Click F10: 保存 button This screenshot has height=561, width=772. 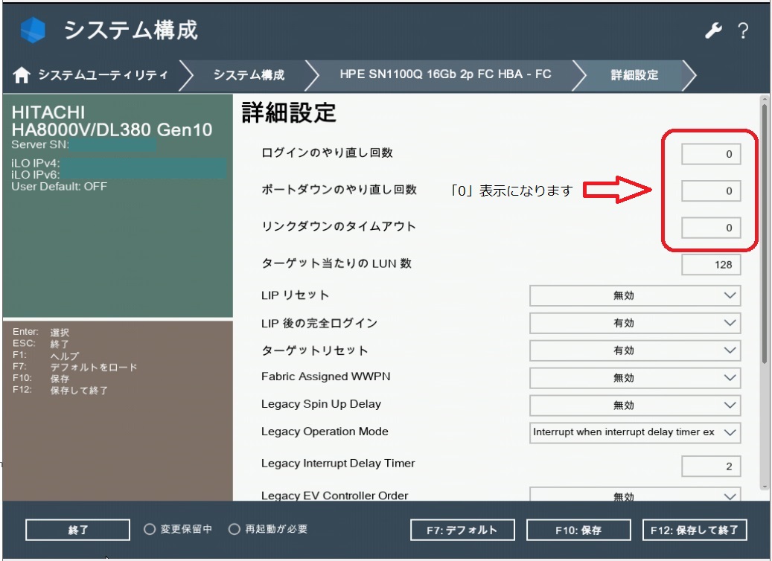(578, 530)
